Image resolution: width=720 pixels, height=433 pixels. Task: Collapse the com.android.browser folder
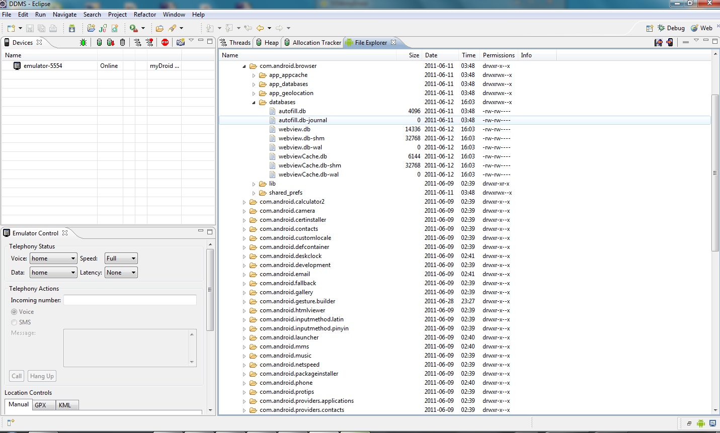[x=245, y=66]
